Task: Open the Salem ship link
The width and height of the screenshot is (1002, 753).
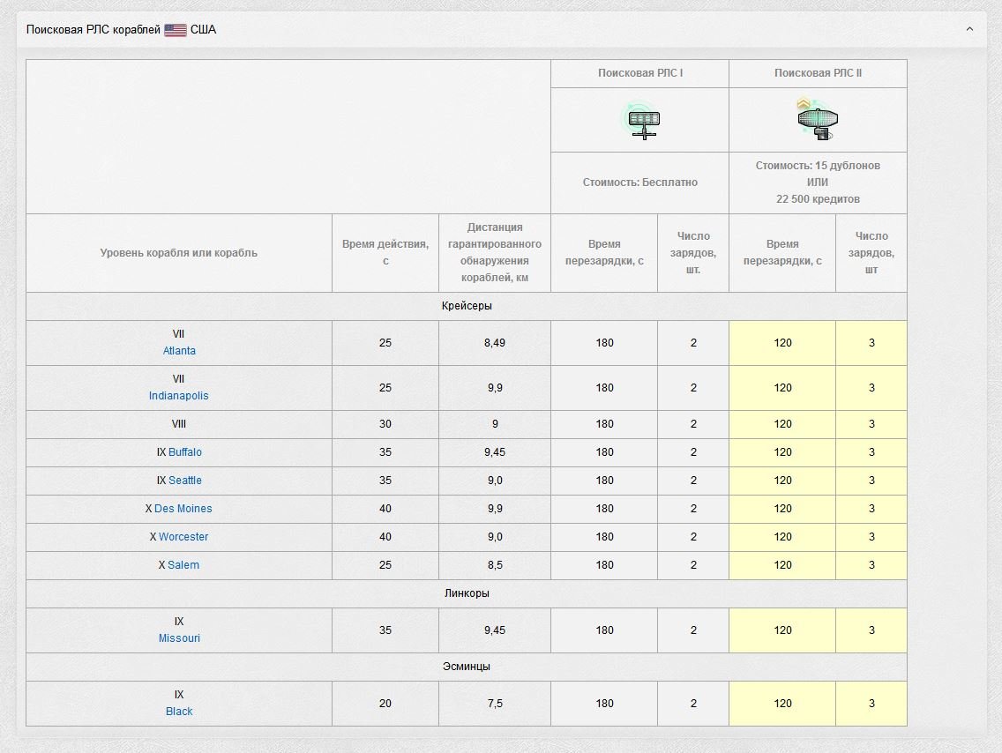Action: point(183,564)
